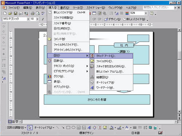Choose 組織図(O) in submenu

click(111, 77)
